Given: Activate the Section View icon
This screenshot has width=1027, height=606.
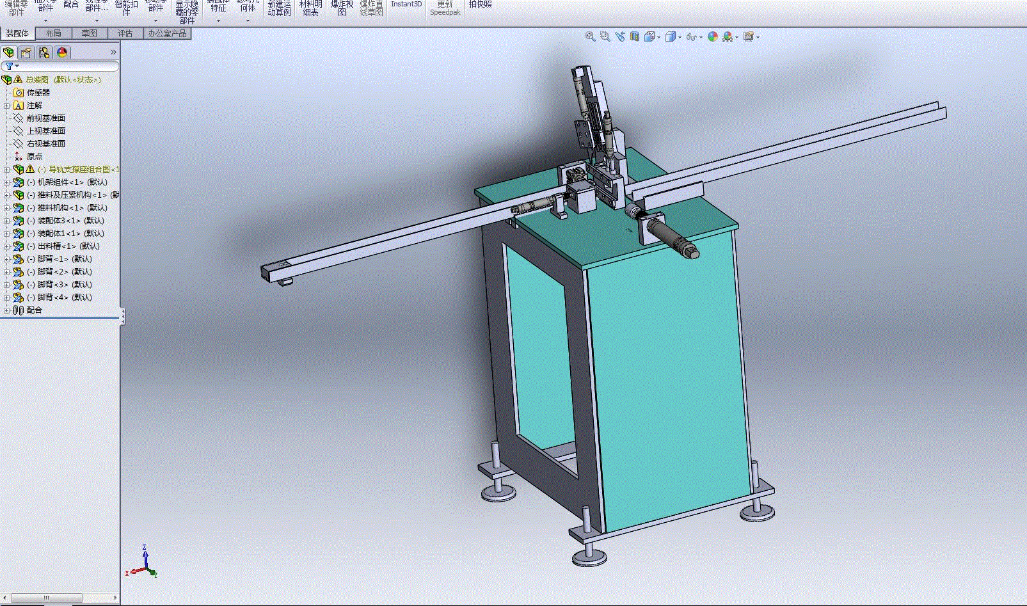Looking at the screenshot, I should tap(634, 36).
